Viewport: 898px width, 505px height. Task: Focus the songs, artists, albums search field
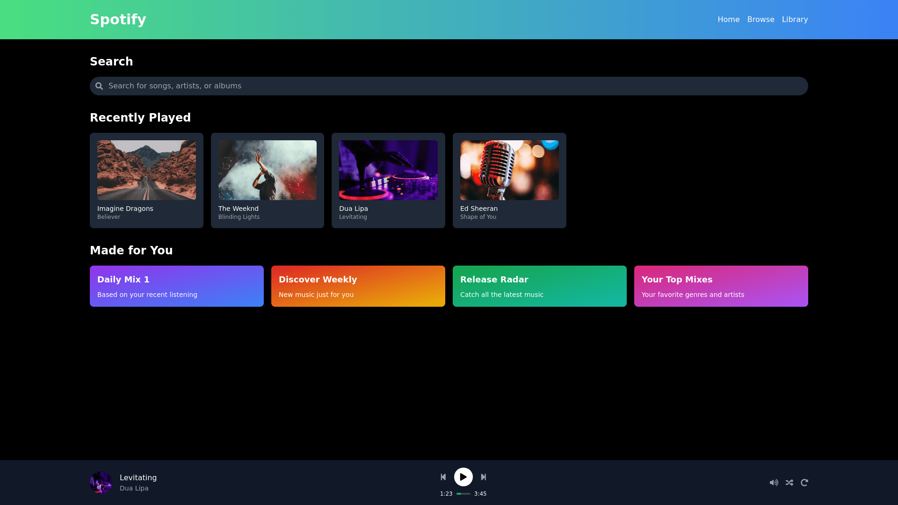(x=449, y=86)
